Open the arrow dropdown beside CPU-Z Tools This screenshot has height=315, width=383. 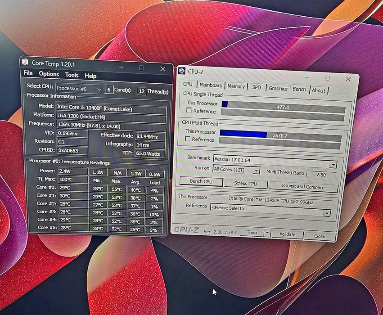[267, 233]
